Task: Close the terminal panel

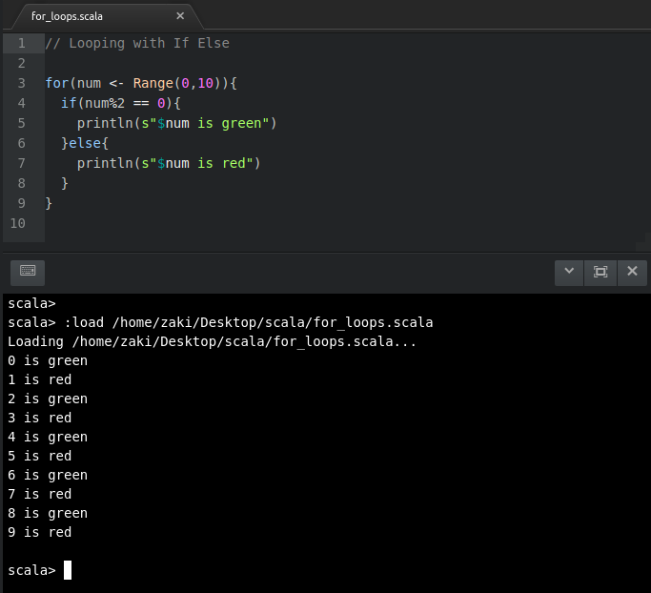Action: click(632, 273)
